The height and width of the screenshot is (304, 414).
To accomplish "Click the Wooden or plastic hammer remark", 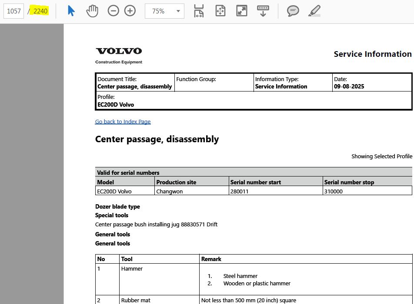I will 257,284.
